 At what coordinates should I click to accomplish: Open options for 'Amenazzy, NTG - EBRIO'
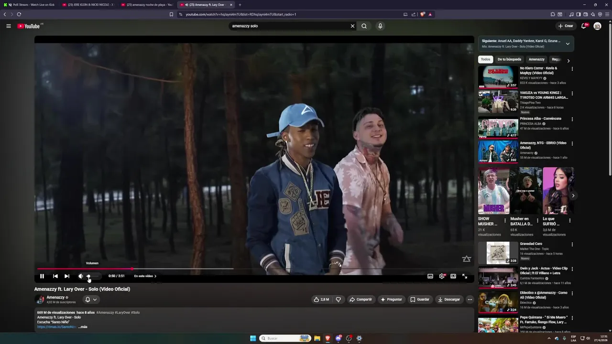click(572, 143)
